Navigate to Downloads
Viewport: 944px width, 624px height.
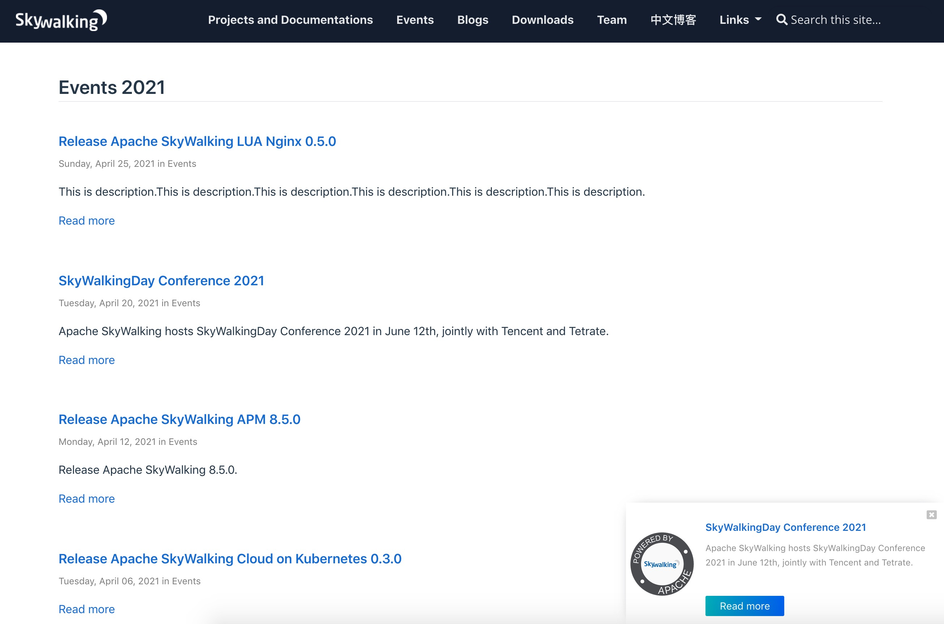click(542, 20)
